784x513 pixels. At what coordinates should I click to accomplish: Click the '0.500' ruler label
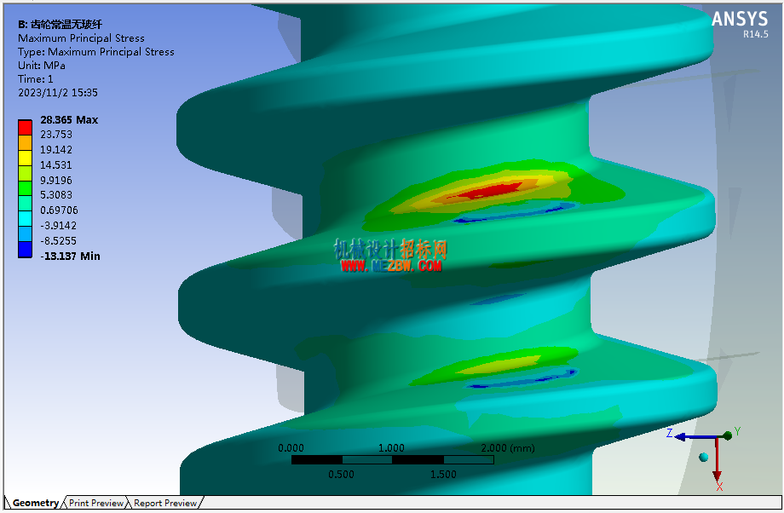pos(341,475)
